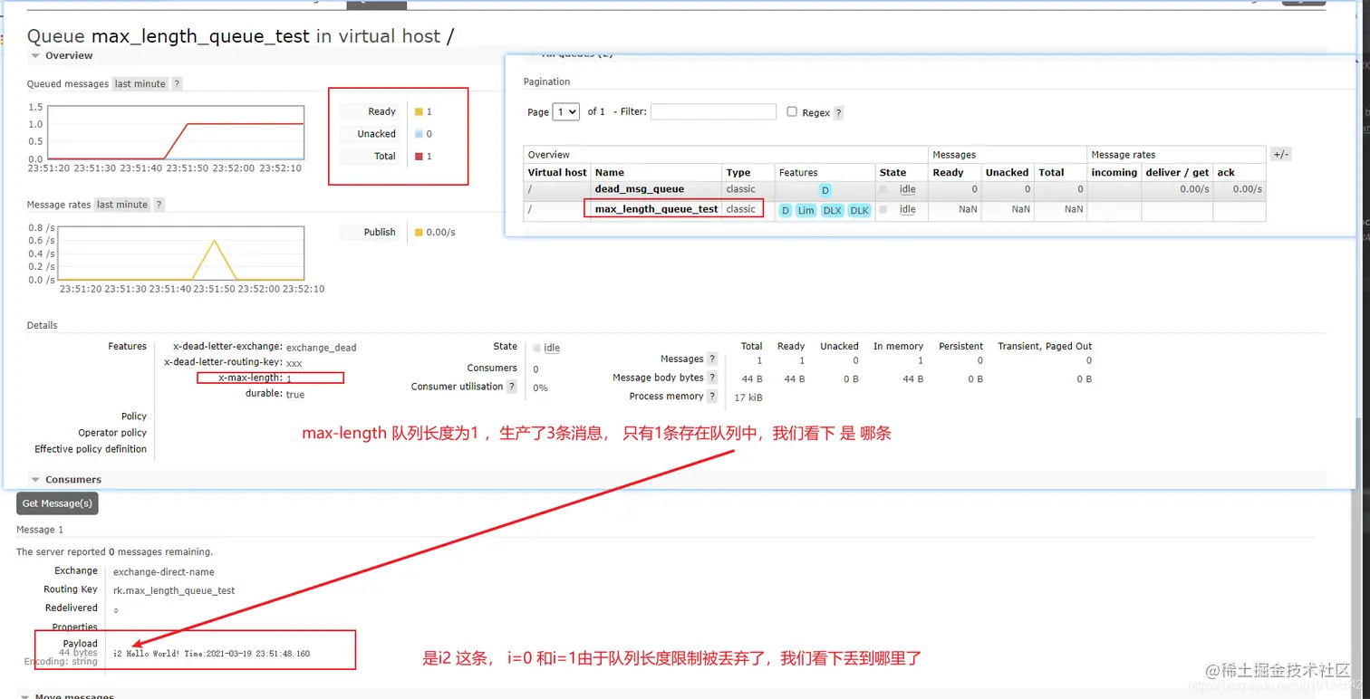The width and height of the screenshot is (1370, 699).
Task: Click the DLK feature badge
Action: (859, 211)
